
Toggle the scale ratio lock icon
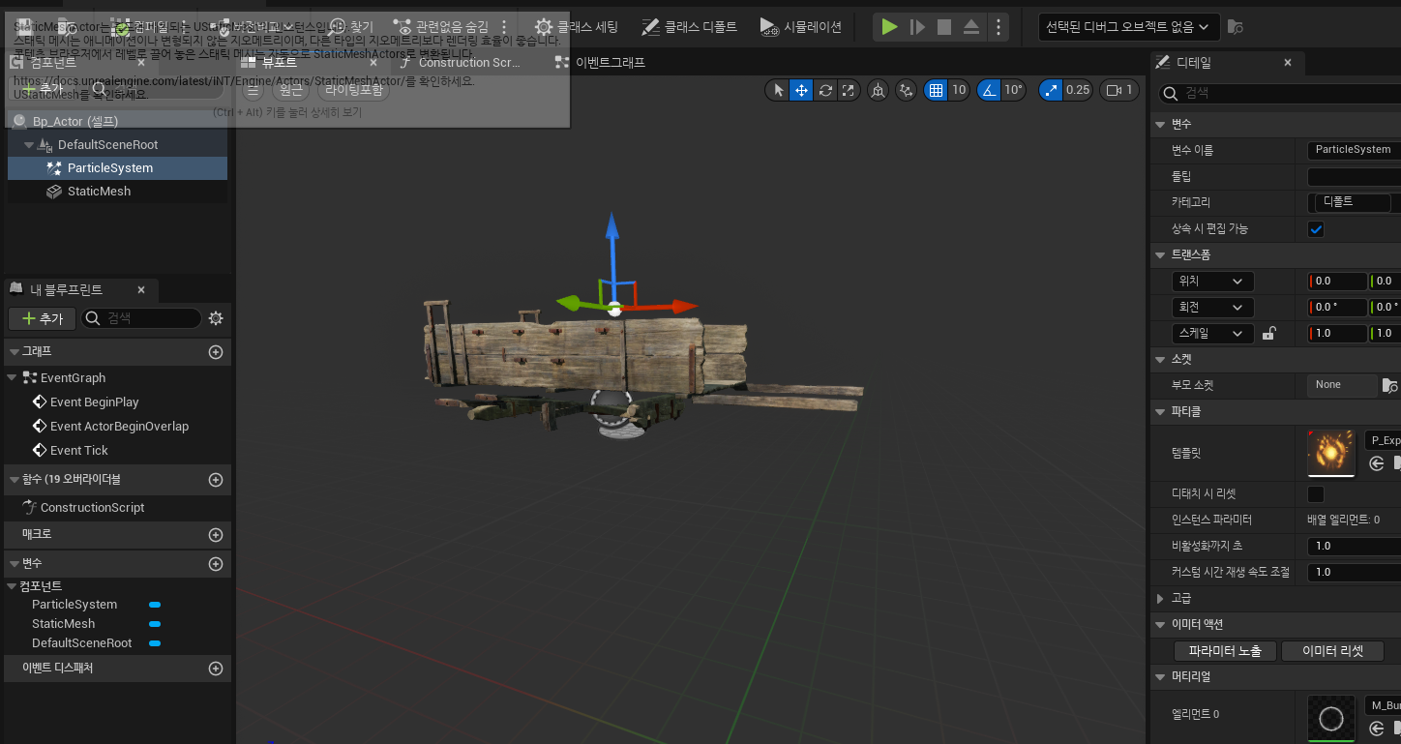(1269, 334)
